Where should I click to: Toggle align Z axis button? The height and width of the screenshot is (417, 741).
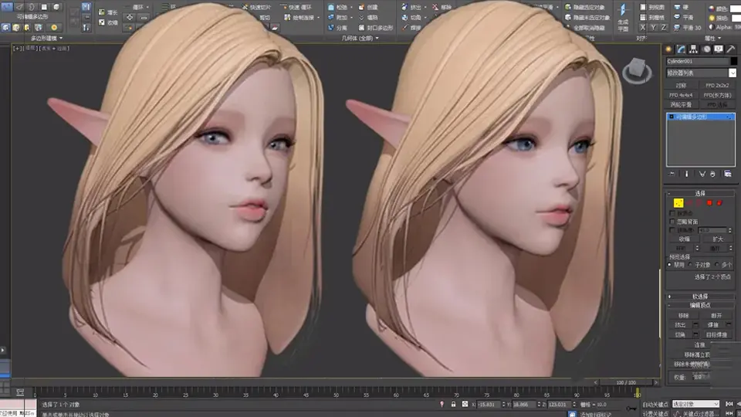pos(664,28)
